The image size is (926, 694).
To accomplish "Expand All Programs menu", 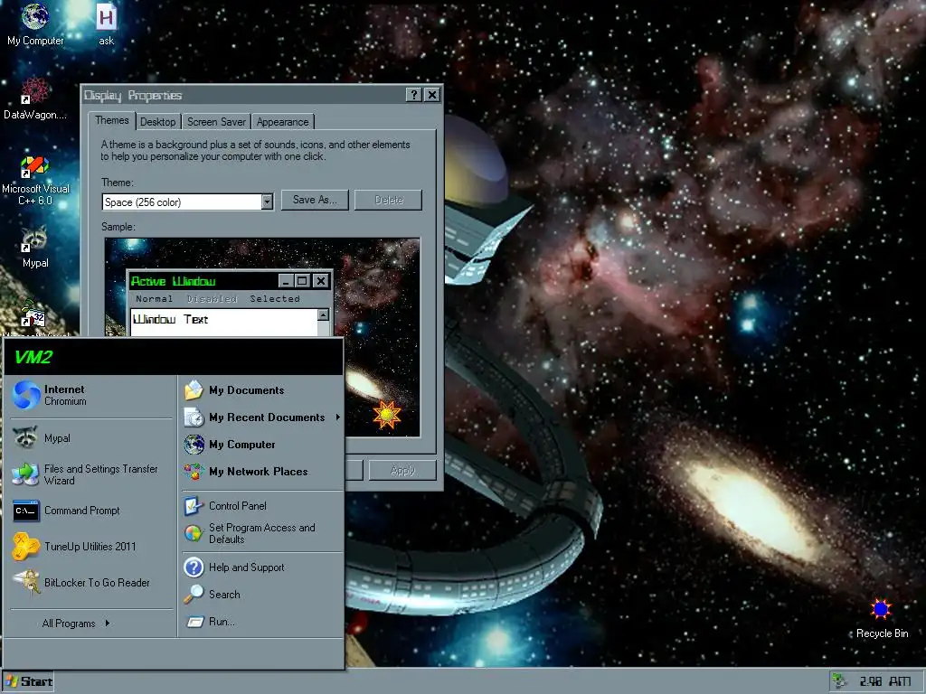I will 76,624.
